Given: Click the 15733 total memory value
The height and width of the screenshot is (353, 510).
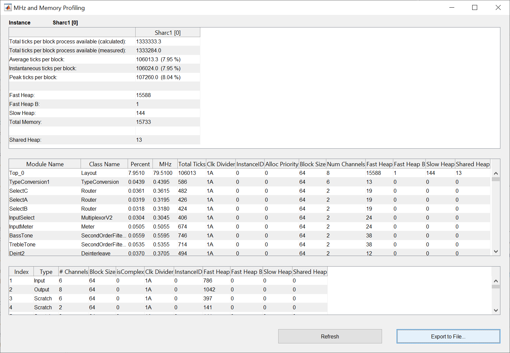Looking at the screenshot, I should 143,122.
